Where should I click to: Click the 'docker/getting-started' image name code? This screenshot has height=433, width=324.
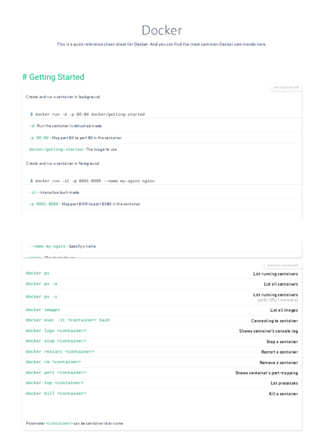(56, 149)
